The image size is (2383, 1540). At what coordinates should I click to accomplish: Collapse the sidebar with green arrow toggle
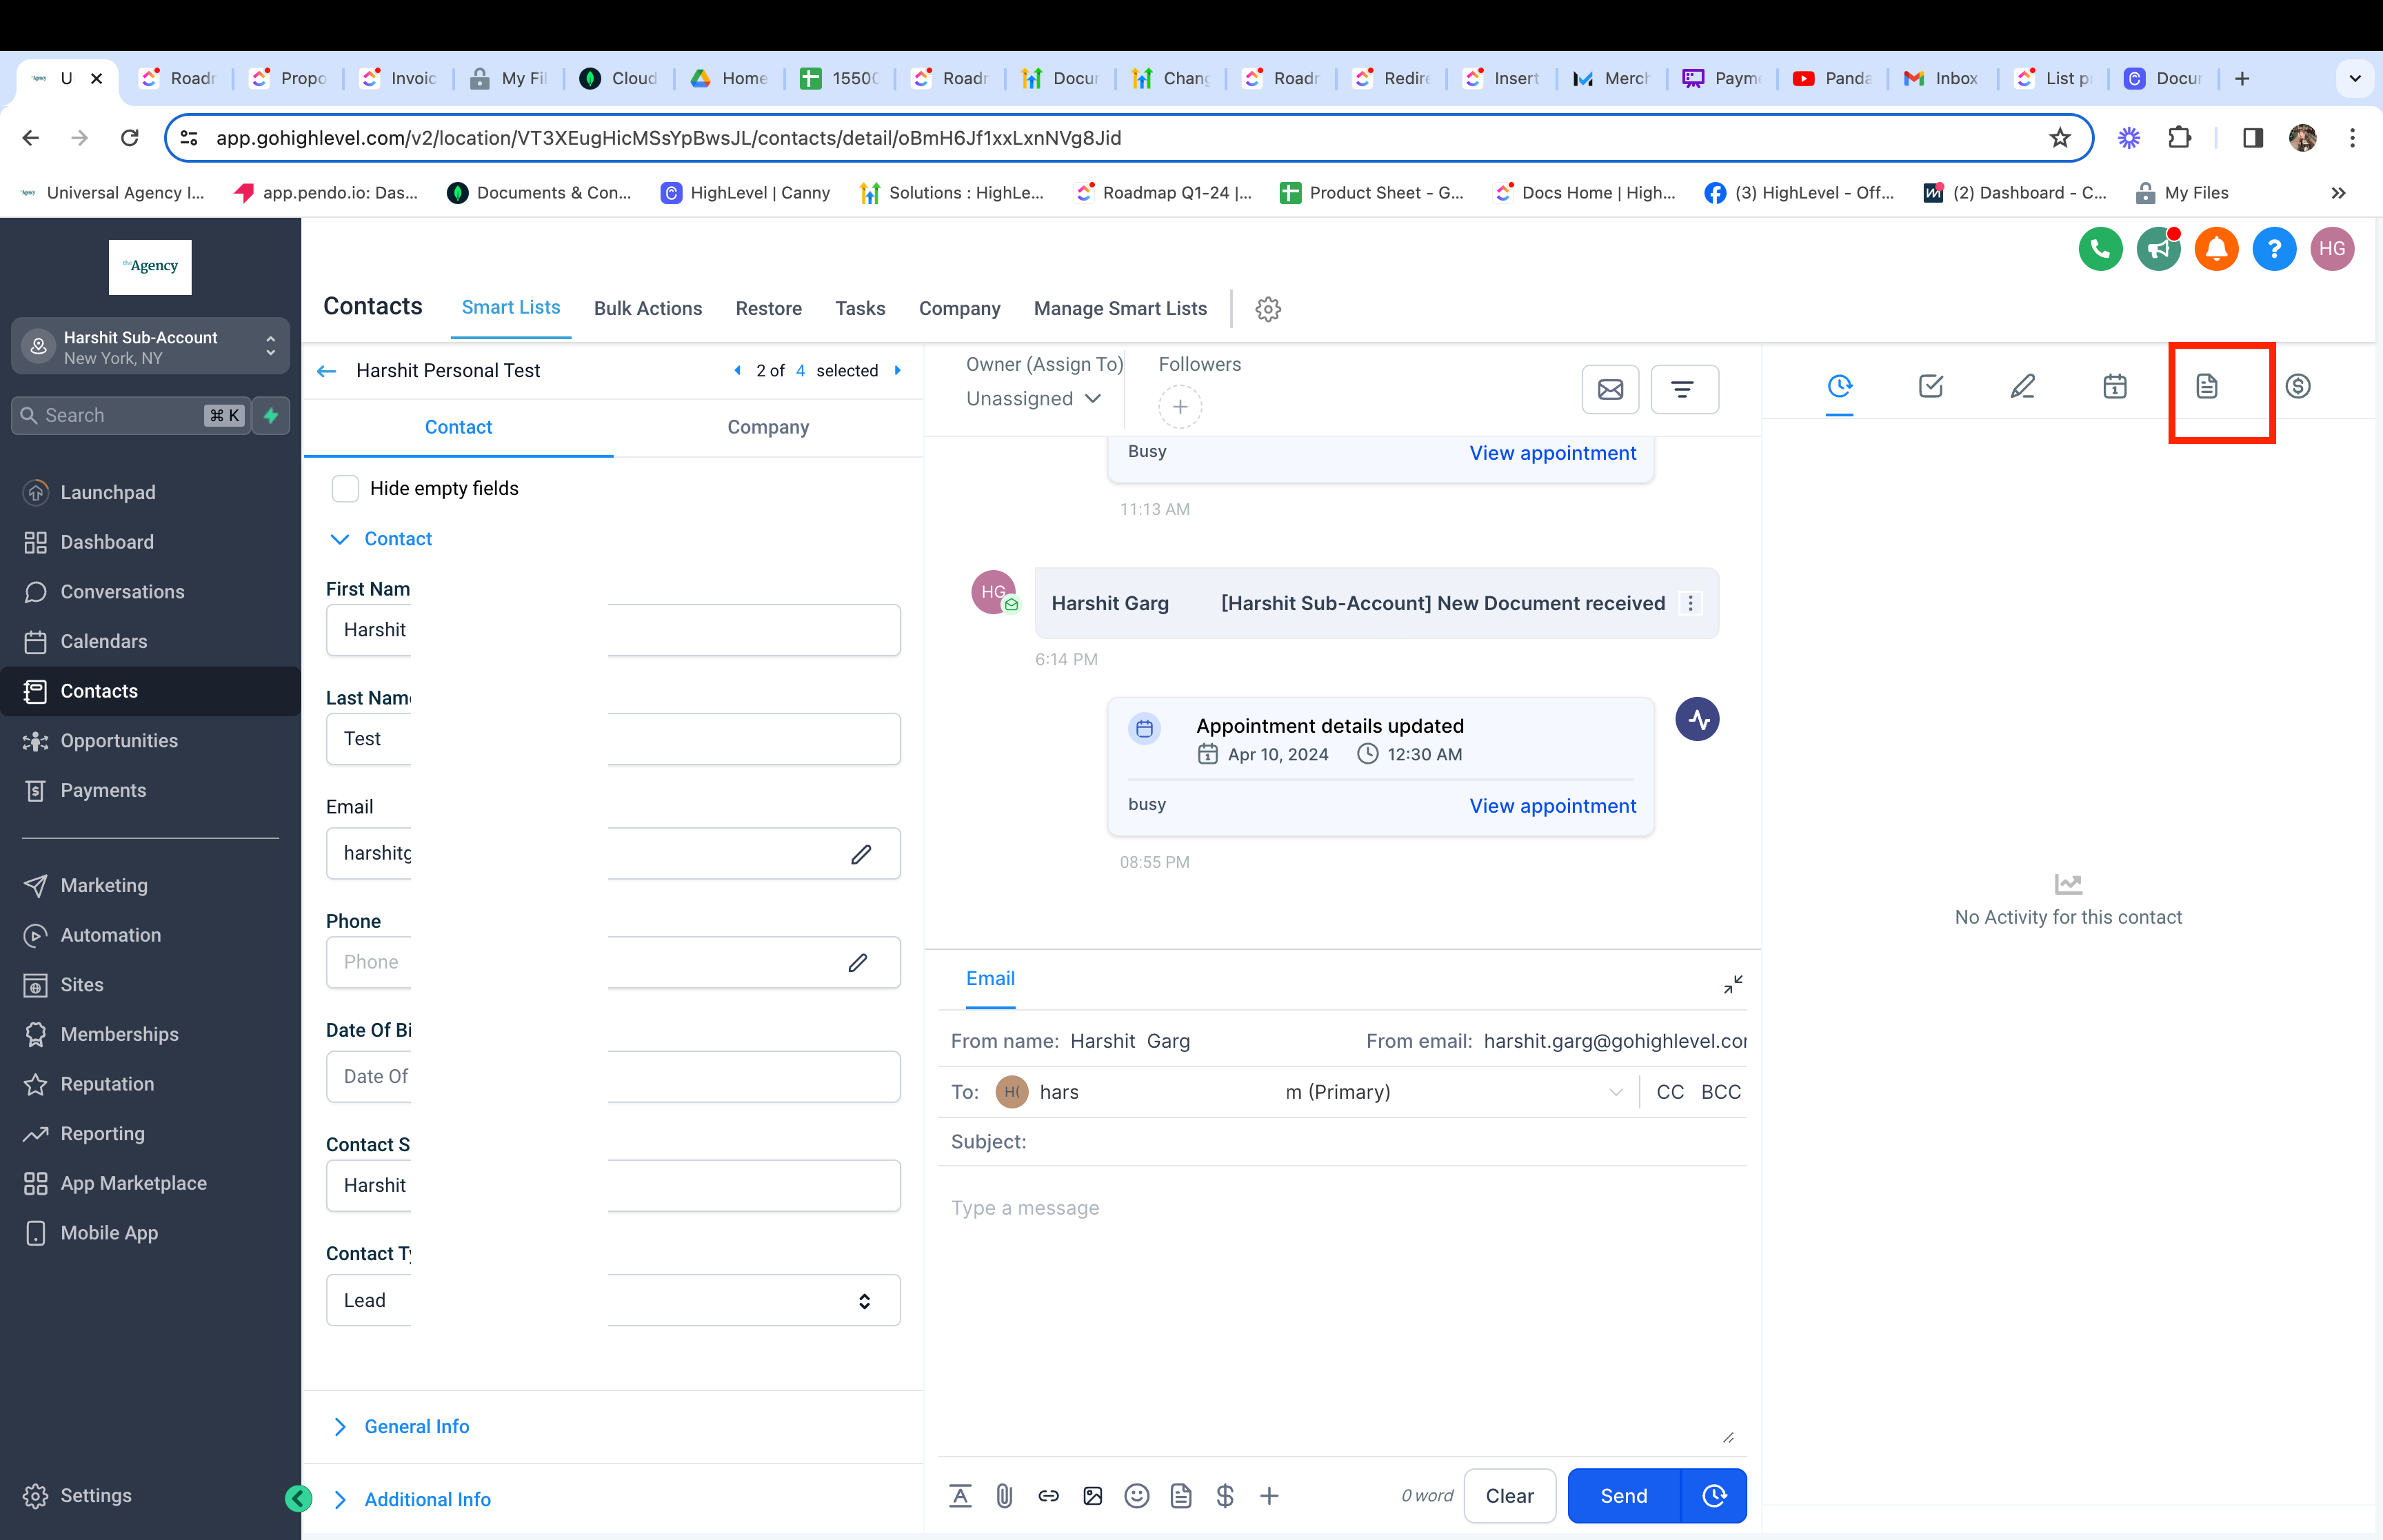[x=298, y=1498]
